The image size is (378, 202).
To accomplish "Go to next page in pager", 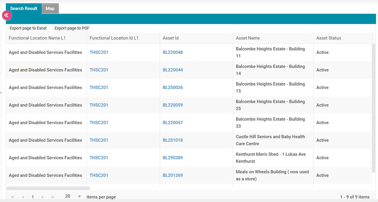I will click(x=43, y=197).
